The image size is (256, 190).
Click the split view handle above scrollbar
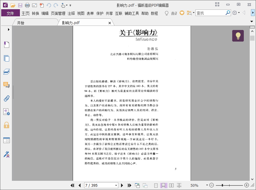point(252,27)
